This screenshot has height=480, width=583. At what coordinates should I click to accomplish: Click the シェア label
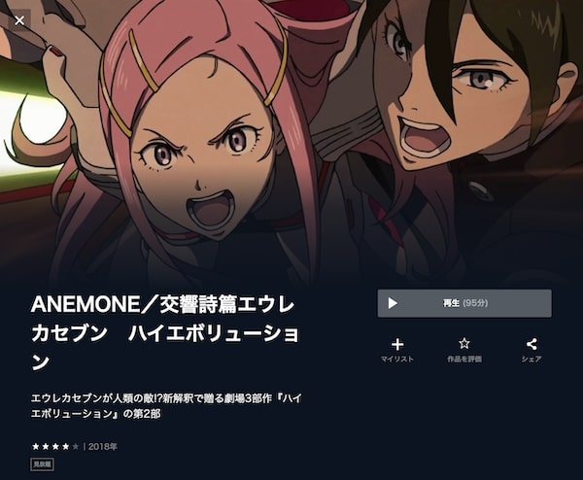(532, 359)
